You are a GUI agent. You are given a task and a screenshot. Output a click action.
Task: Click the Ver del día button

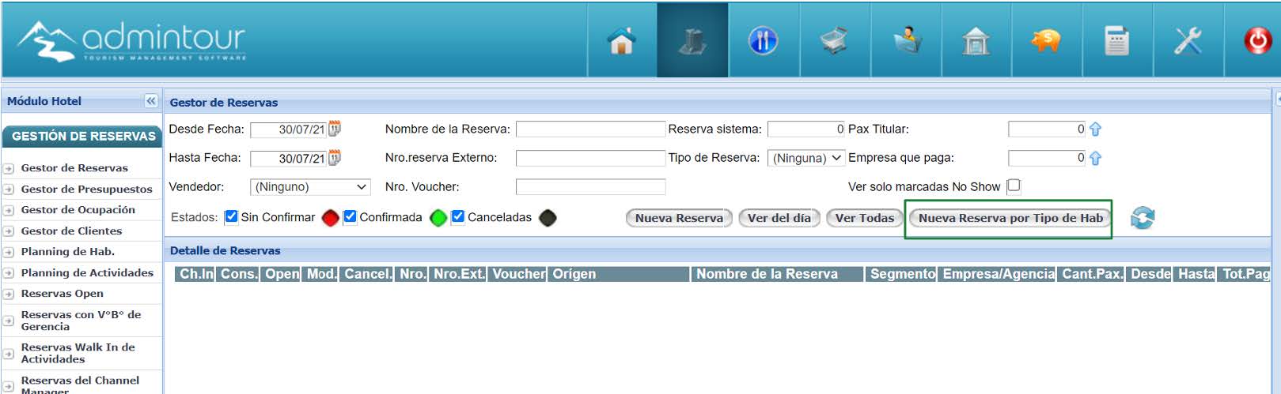pos(779,218)
